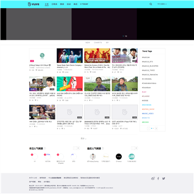Switch to the MY tab
The height and width of the screenshot is (194, 194).
107,43
